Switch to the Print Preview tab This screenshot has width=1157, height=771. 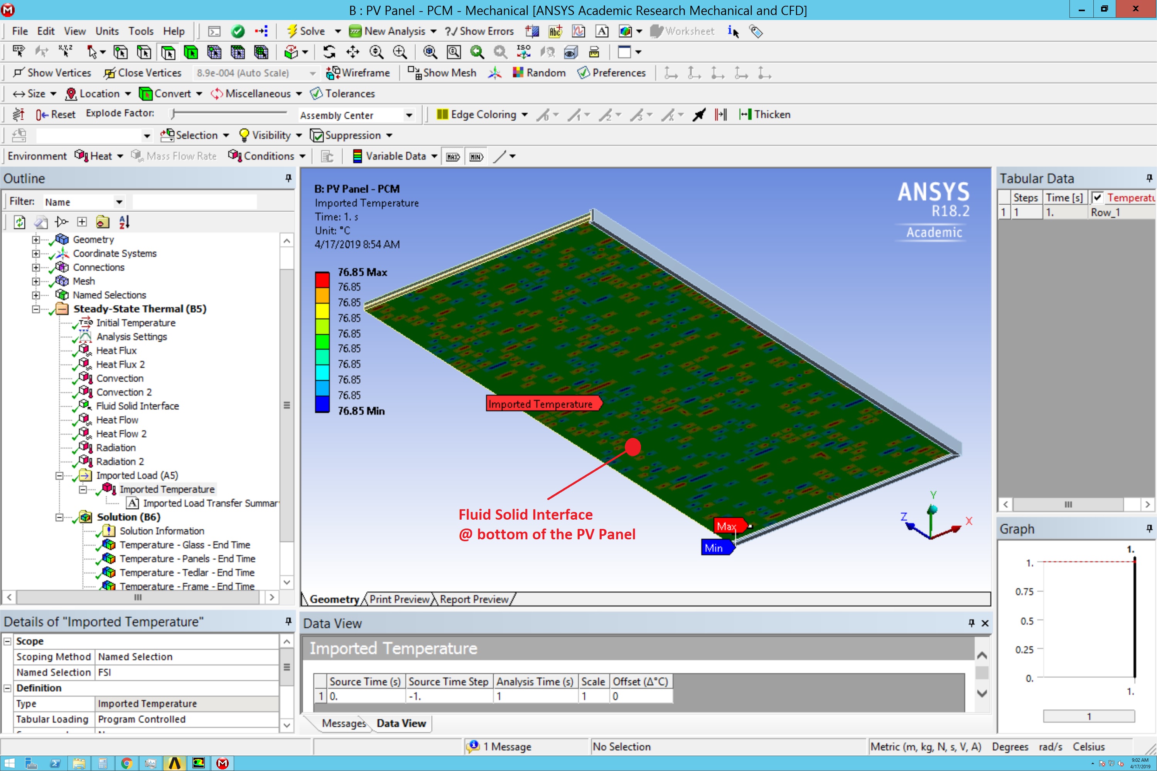pos(399,599)
